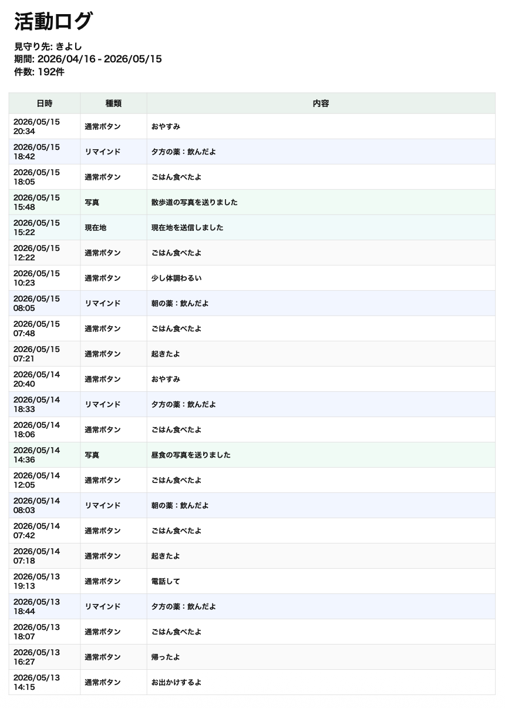505x708 pixels.
Task: Click ごはん食べたよ in the 05/15 07:48 row
Action: 177,328
